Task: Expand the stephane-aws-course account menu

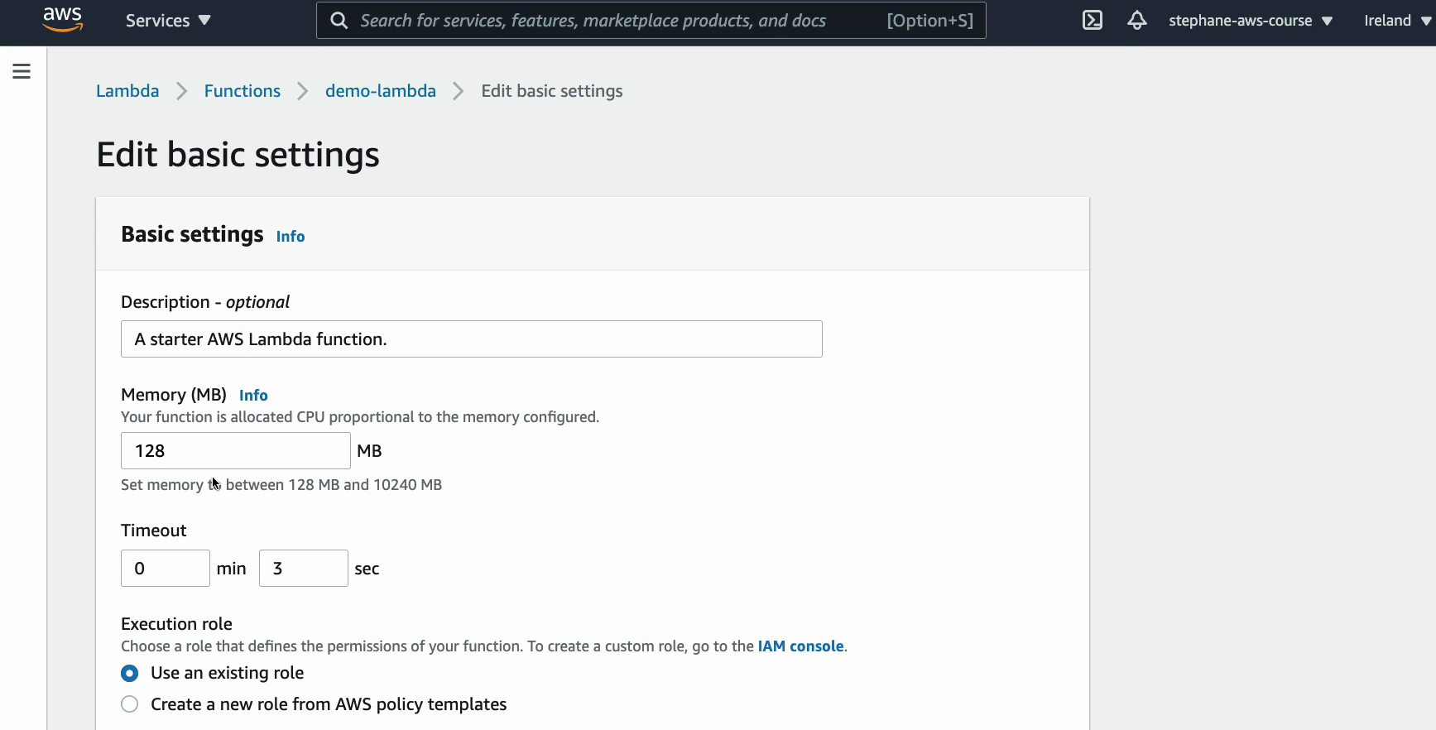Action: (1251, 21)
